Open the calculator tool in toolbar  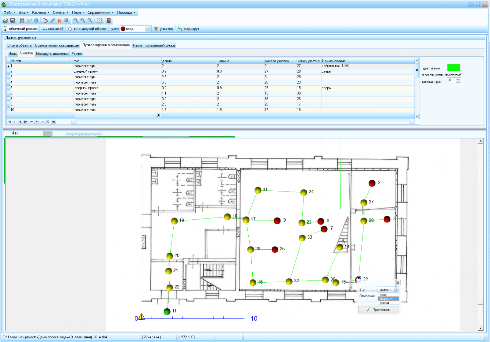point(22,20)
